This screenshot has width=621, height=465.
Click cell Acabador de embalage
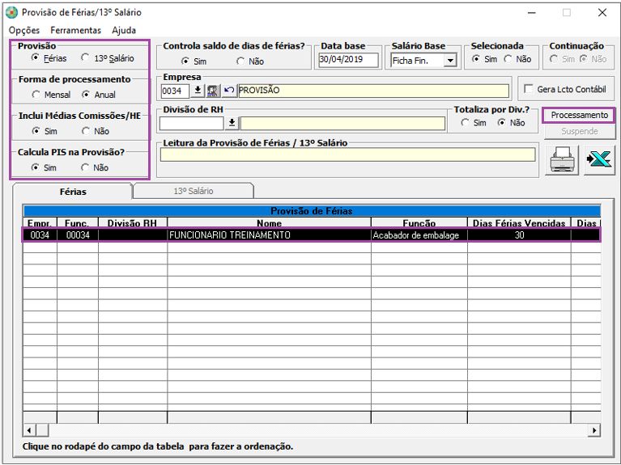(419, 235)
